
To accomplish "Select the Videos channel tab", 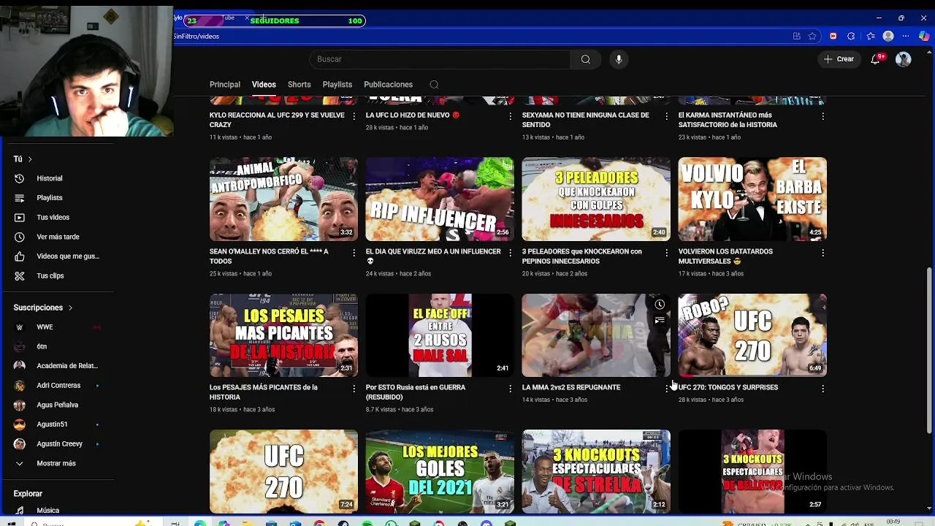I will tap(264, 85).
